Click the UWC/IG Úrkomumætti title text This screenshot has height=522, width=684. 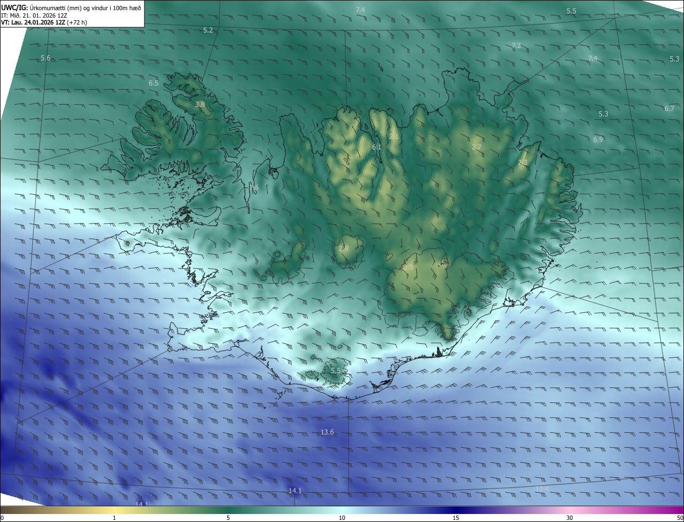[71, 8]
